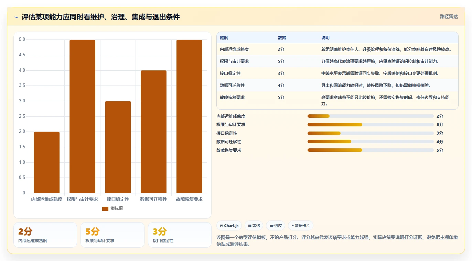Click the 数据可迁移性 label on the chart axis
The height and width of the screenshot is (261, 472).
coord(153,199)
